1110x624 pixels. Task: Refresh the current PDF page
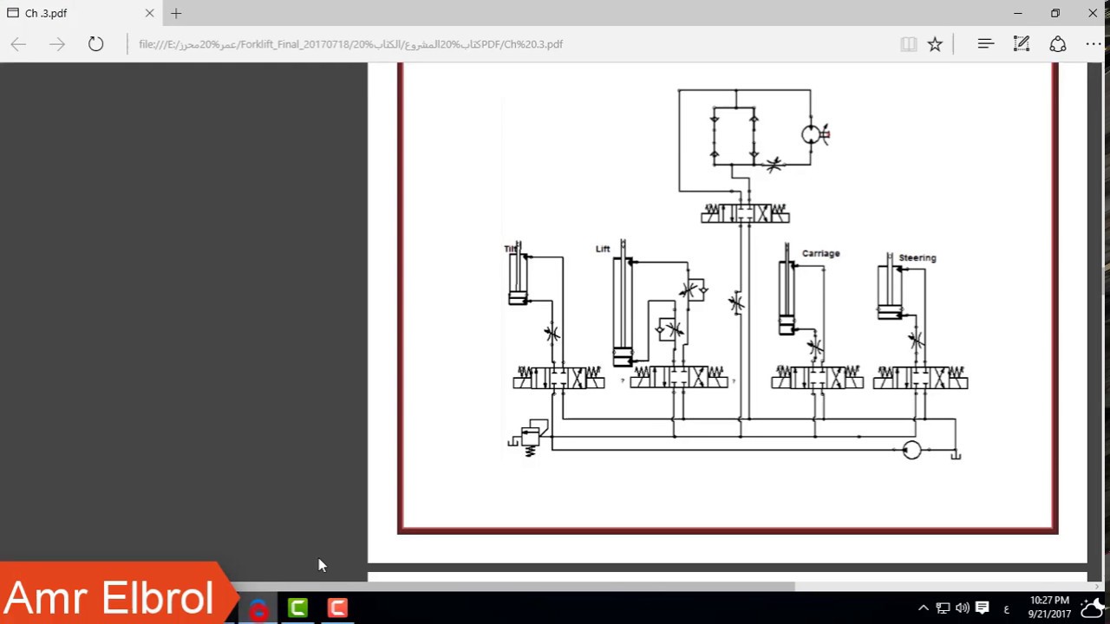(x=95, y=44)
